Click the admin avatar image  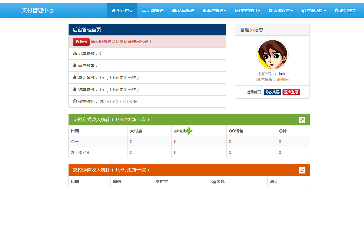click(x=272, y=55)
